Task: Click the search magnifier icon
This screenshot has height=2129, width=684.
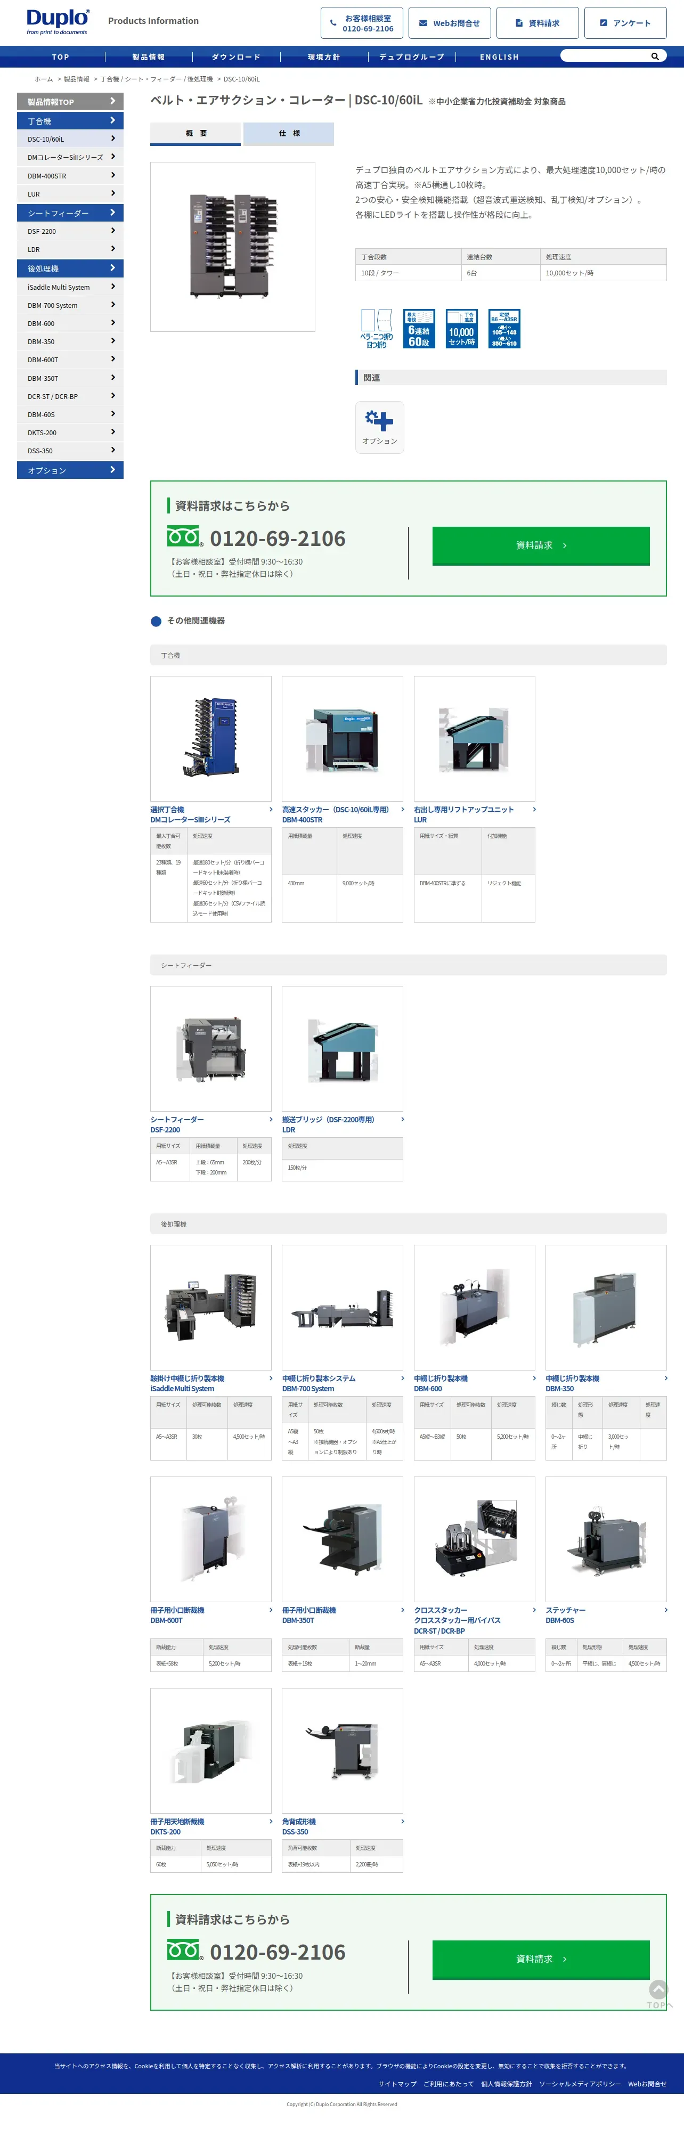Action: pyautogui.click(x=655, y=56)
